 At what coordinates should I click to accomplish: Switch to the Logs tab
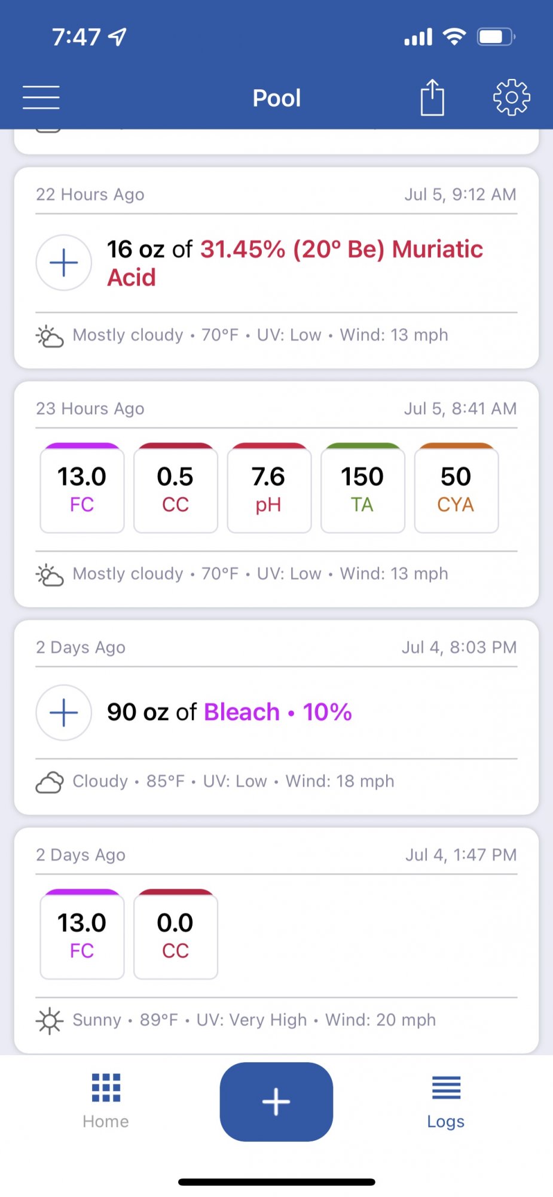pyautogui.click(x=446, y=1101)
